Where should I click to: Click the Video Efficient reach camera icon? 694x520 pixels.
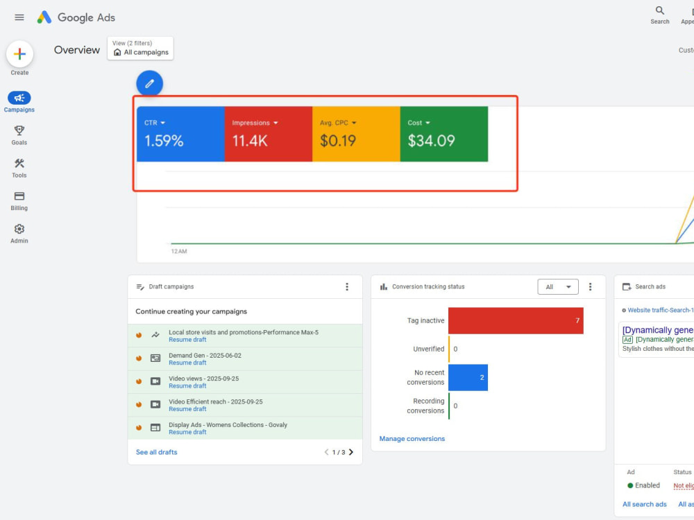click(155, 405)
